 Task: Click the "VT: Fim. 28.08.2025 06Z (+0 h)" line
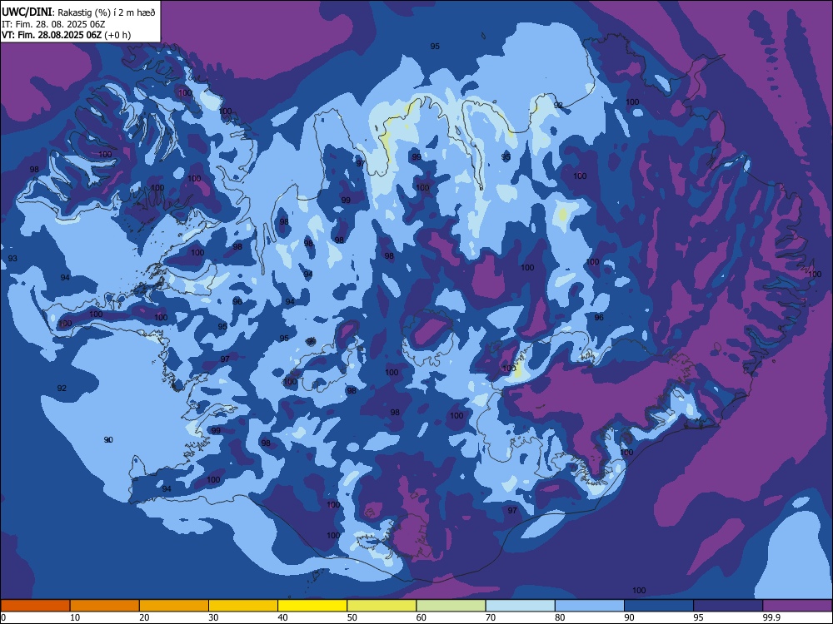(x=66, y=35)
